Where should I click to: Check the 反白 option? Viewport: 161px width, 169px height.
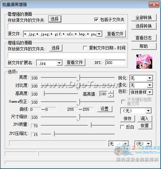coord(122,127)
